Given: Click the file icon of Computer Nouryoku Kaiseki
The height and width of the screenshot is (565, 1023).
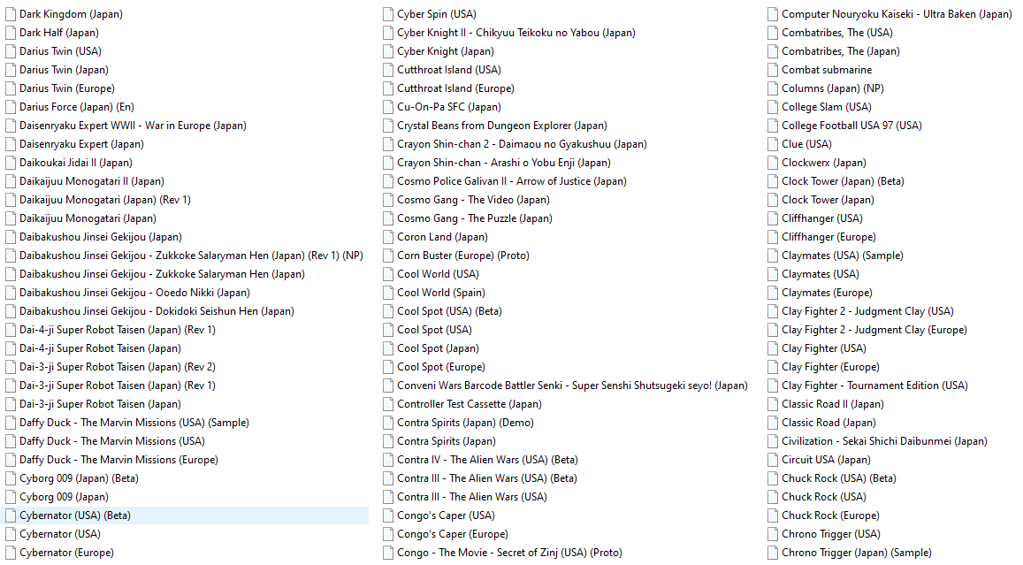Looking at the screenshot, I should pyautogui.click(x=773, y=13).
